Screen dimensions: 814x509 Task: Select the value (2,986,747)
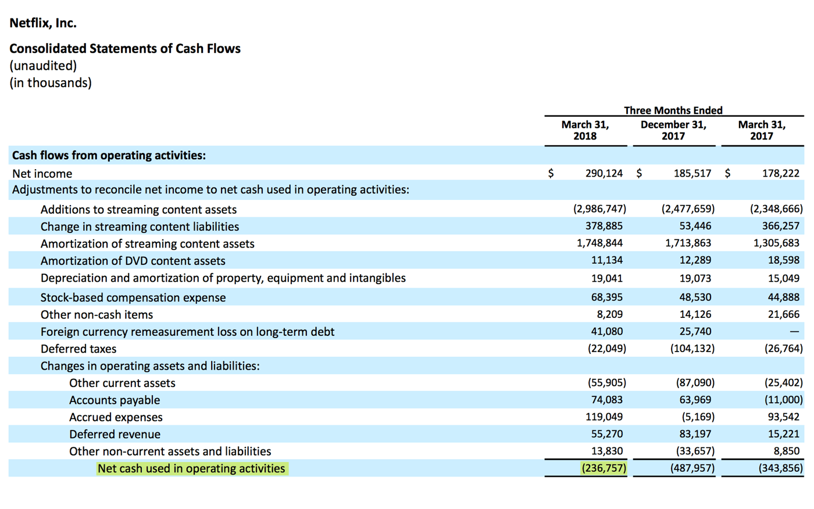(599, 209)
